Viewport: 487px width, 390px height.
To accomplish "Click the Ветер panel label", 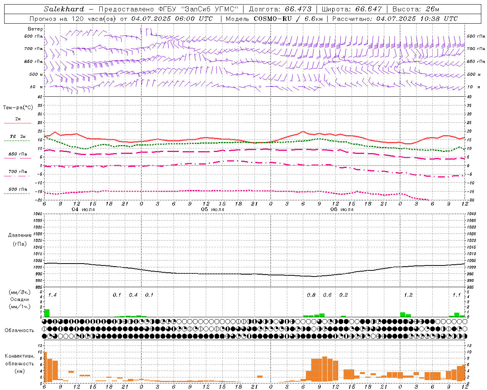I will coord(35,29).
